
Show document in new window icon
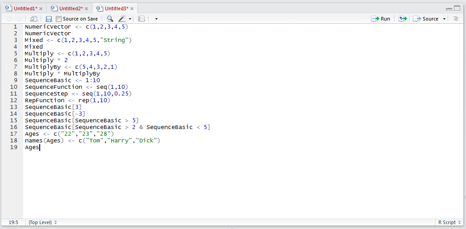pos(33,19)
